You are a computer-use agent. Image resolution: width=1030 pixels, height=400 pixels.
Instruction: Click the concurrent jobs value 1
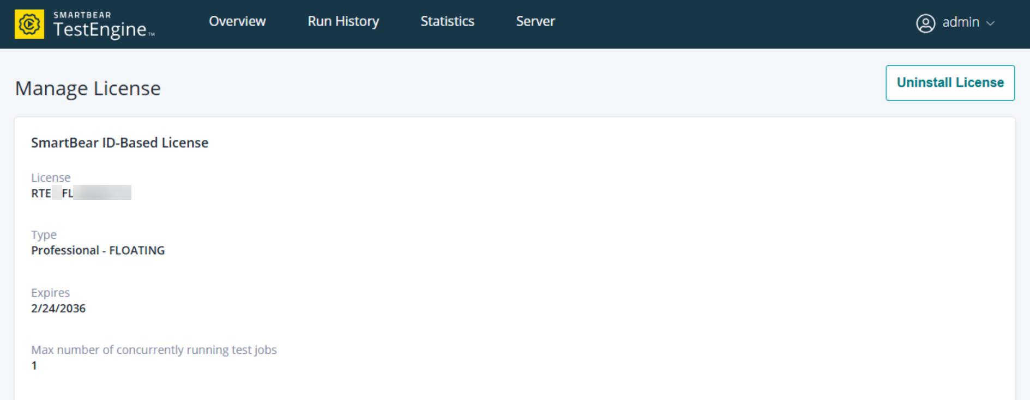pos(34,365)
